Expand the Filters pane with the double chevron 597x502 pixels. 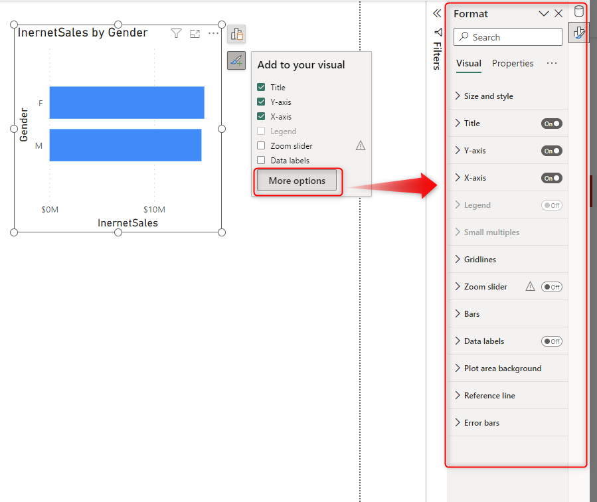click(437, 13)
